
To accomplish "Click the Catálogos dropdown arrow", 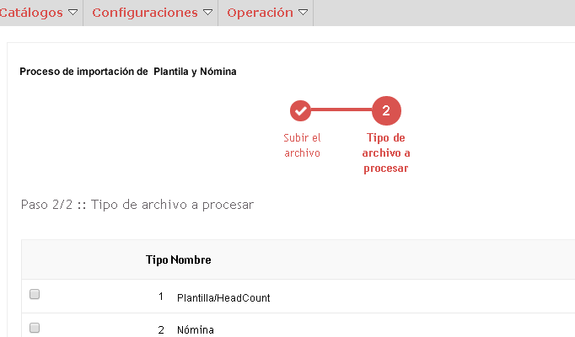I will 73,13.
